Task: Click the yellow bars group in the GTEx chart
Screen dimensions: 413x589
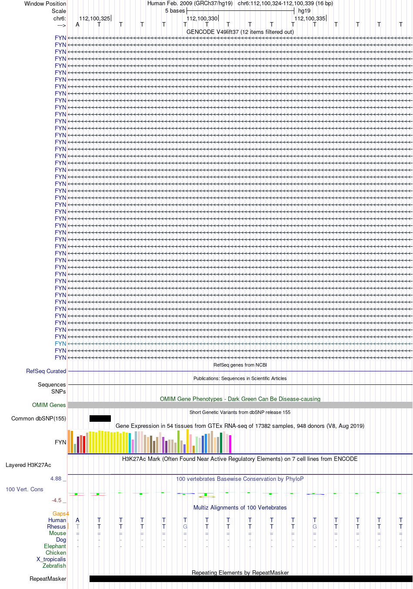Action: pyautogui.click(x=109, y=442)
